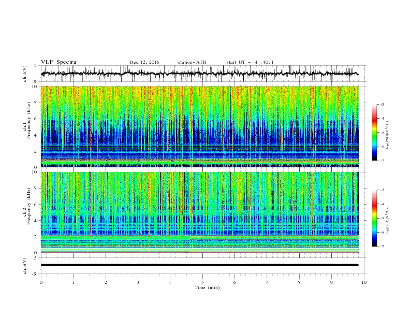The width and height of the screenshot is (410, 317).
Task: Click the ch.2 spectrogram color scale bar
Action: [x=374, y=218]
